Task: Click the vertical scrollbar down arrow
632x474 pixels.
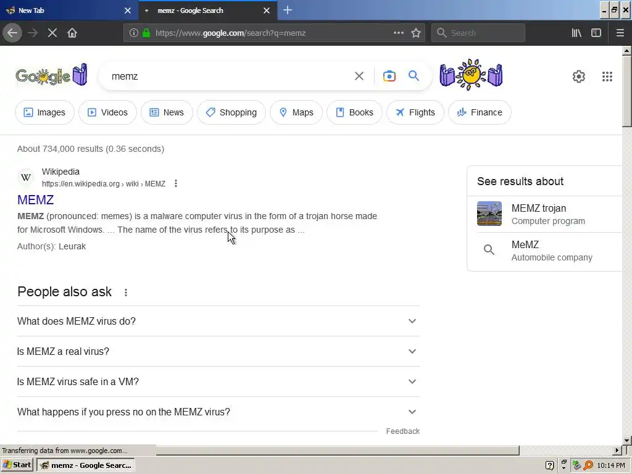Action: point(626,440)
